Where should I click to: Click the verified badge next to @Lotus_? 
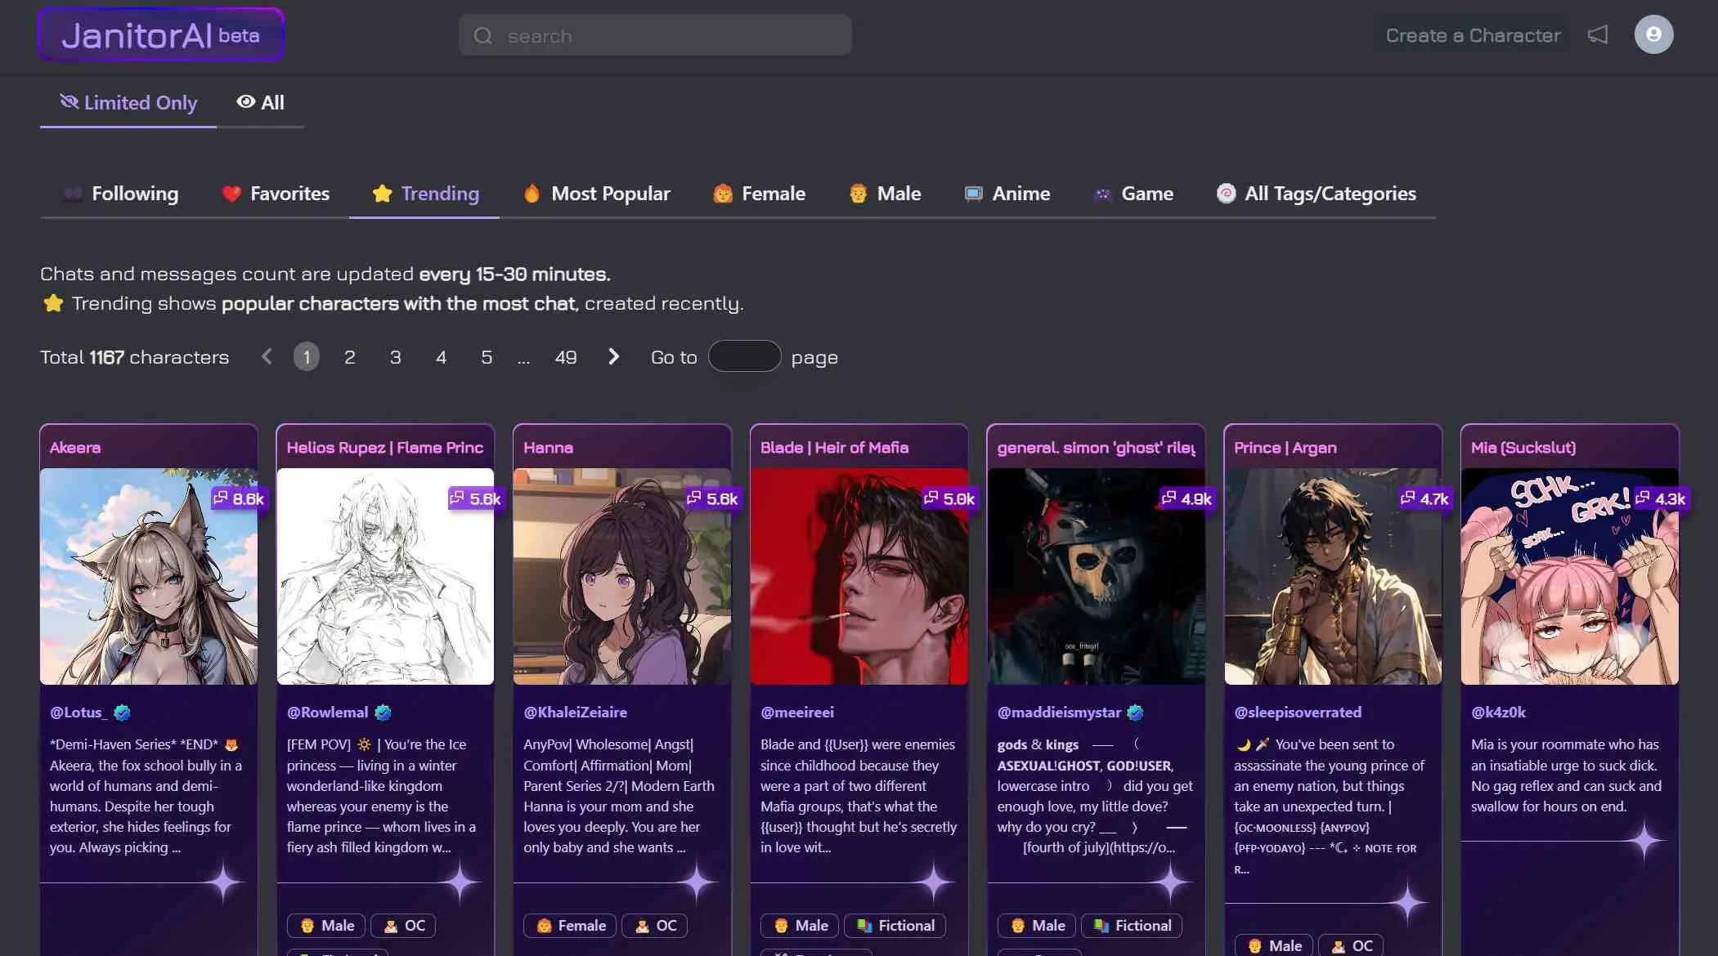click(x=122, y=713)
